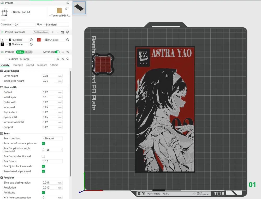Open Seam position Nearest dropdown

52,138
